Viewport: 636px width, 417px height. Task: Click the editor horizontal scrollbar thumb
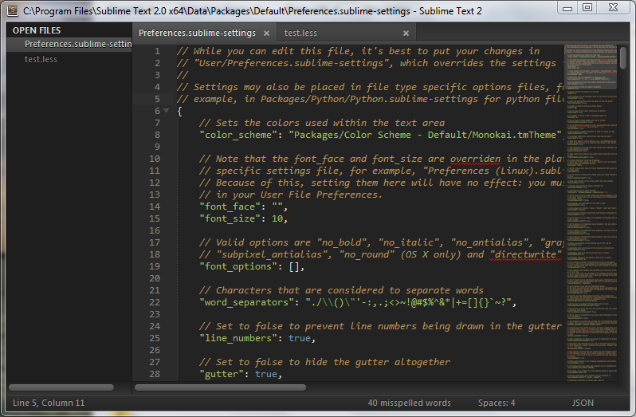click(x=220, y=387)
